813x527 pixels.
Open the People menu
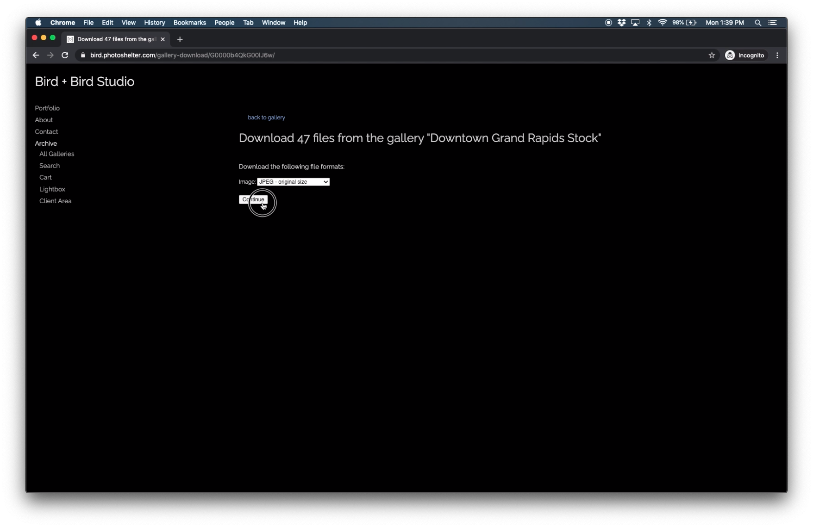tap(225, 23)
